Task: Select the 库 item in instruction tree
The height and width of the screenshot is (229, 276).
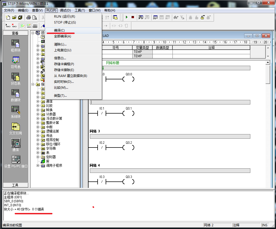Action: [48, 161]
